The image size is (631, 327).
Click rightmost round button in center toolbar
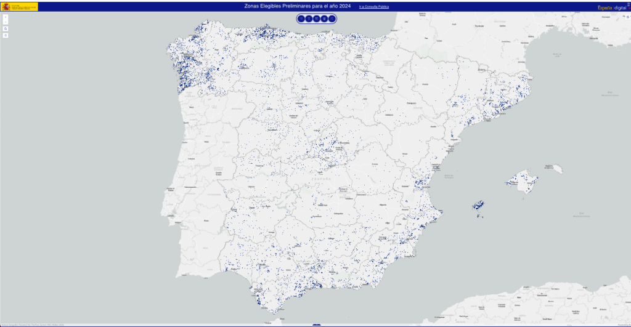332,18
